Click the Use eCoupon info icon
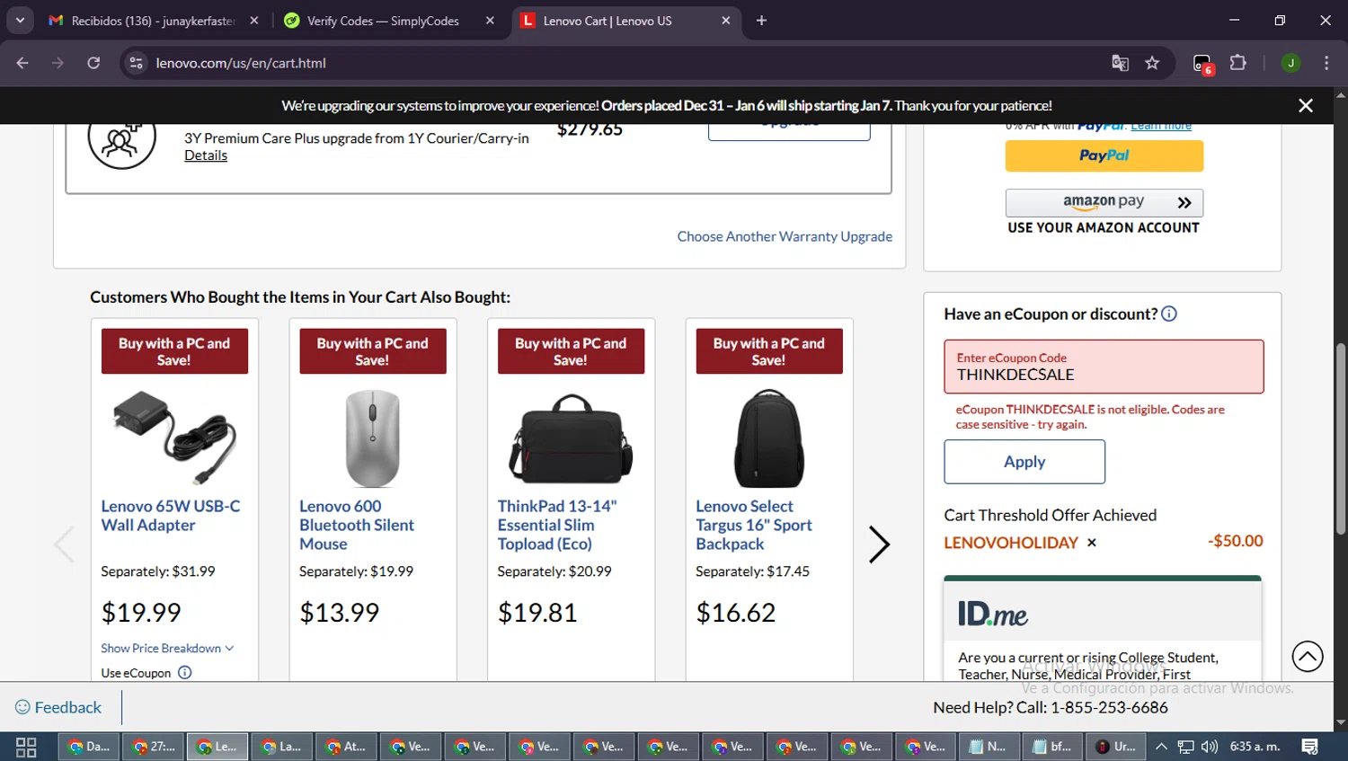Image resolution: width=1348 pixels, height=761 pixels. coord(185,672)
